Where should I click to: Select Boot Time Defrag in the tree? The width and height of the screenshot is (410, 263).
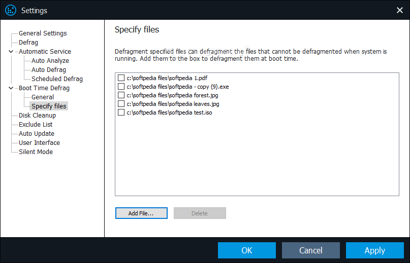pos(44,88)
